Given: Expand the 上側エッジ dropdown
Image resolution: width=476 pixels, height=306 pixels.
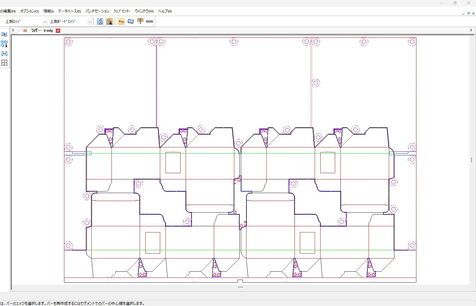Looking at the screenshot, I should (45, 22).
